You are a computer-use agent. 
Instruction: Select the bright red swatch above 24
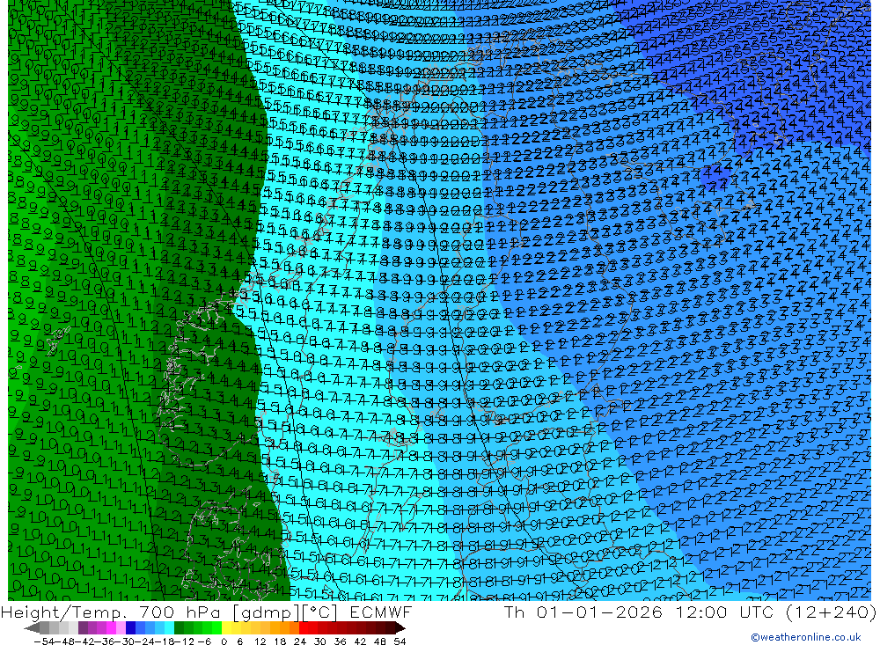pyautogui.click(x=304, y=628)
